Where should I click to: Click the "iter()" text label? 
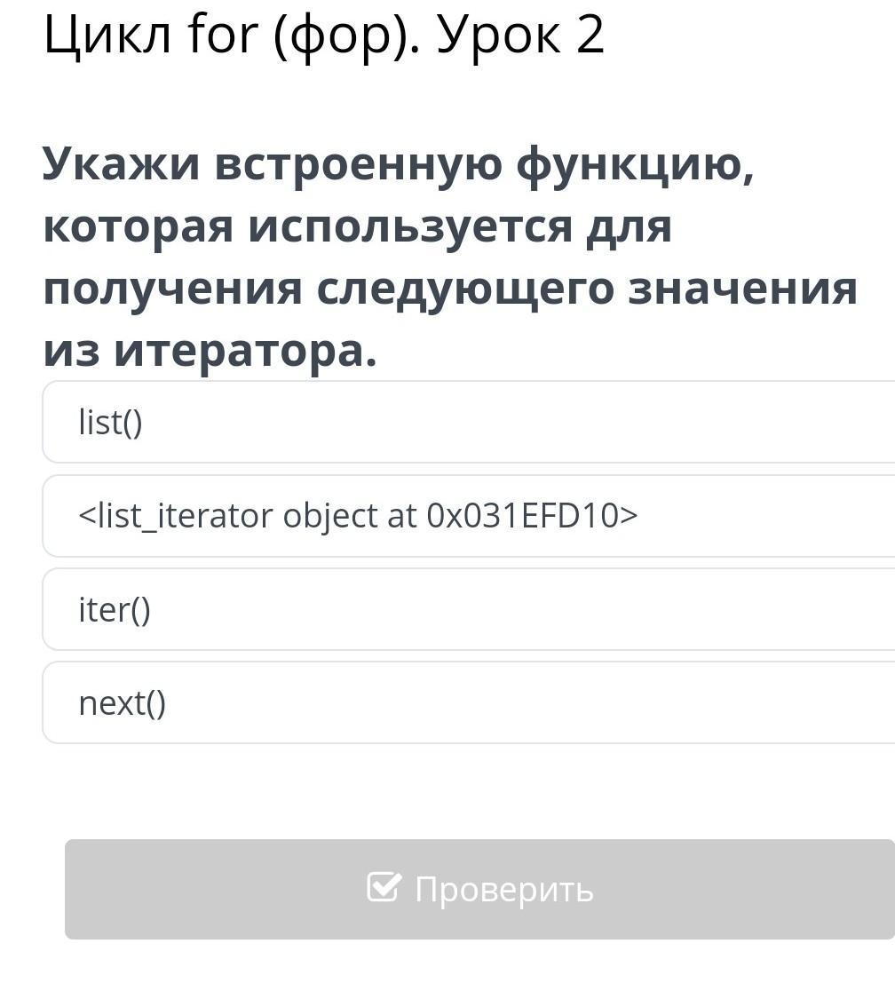tap(115, 610)
